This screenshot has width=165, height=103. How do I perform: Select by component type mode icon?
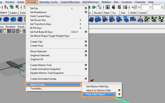[x=17, y=7]
